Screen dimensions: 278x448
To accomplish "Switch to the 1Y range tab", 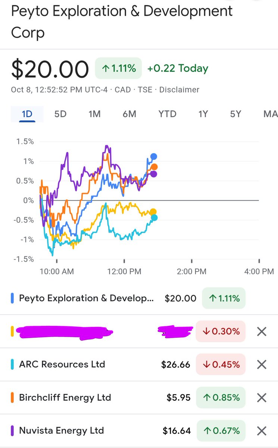I will (x=203, y=114).
